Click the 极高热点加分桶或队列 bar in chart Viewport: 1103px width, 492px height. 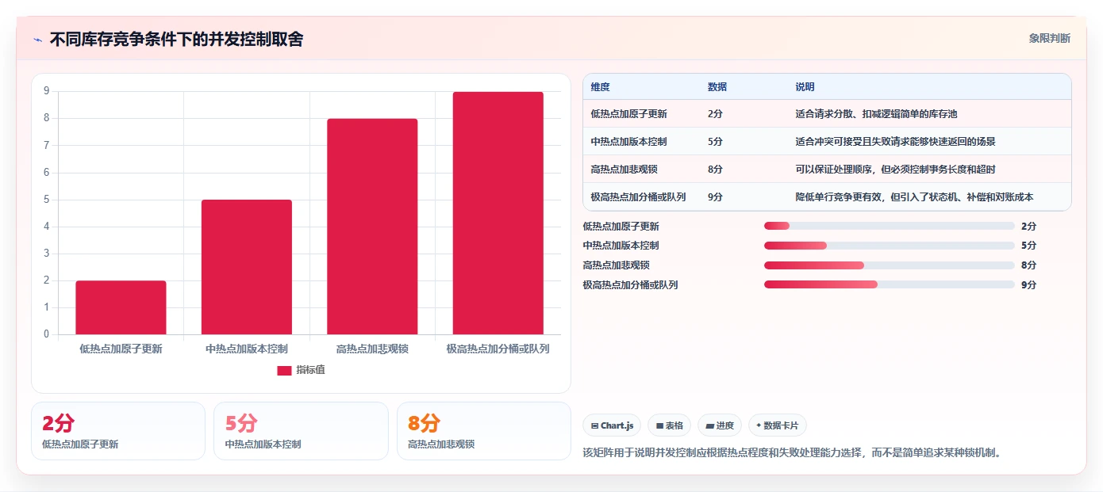pyautogui.click(x=498, y=213)
